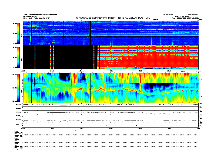The width and height of the screenshot is (214, 165).
Task: Click the RAD2 heading in the status rows
Action: coord(16,132)
